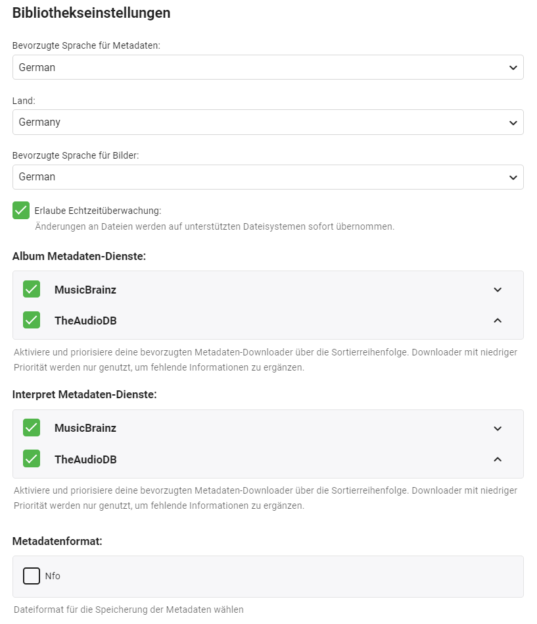Uncheck TheAudioDB under Interpret Metadaten-Dienste
This screenshot has width=537, height=624.
coord(32,459)
